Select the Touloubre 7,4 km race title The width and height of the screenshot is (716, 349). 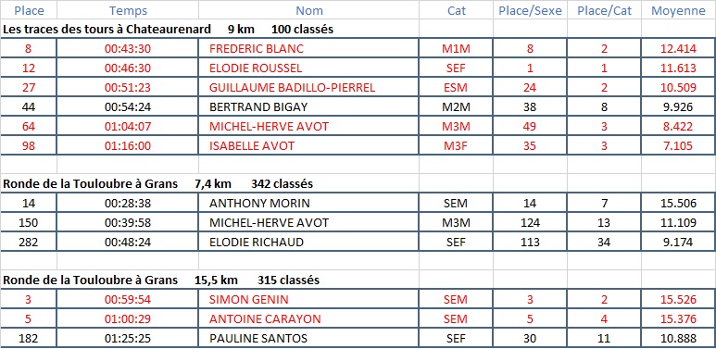pos(158,184)
